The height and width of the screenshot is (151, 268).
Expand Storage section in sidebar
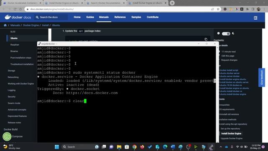pos(11,71)
